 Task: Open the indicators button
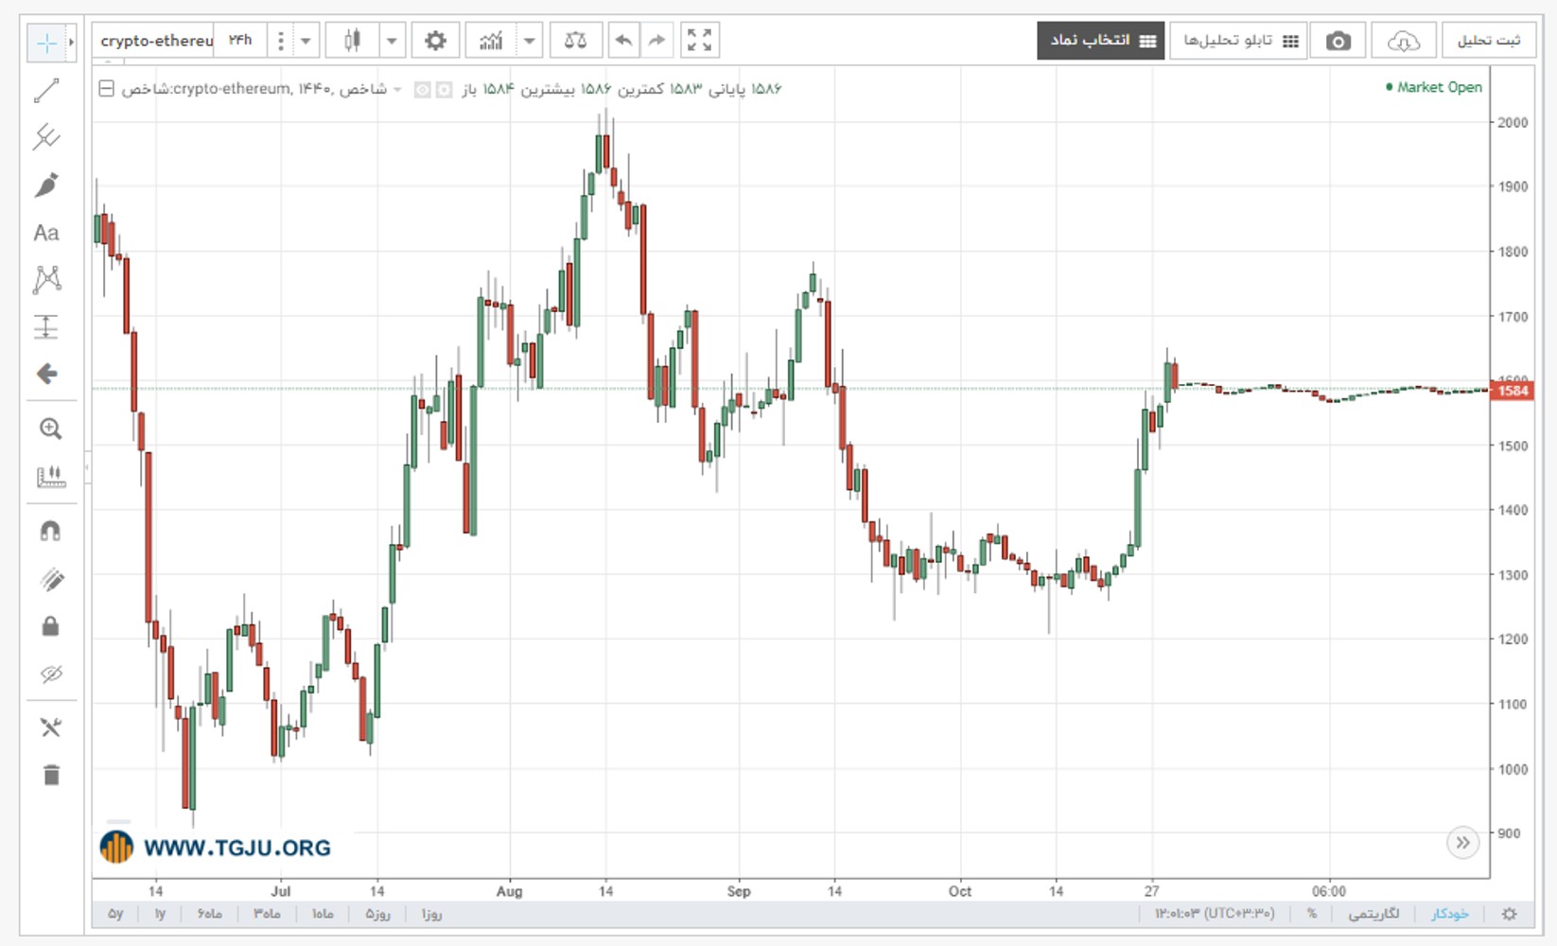(491, 41)
